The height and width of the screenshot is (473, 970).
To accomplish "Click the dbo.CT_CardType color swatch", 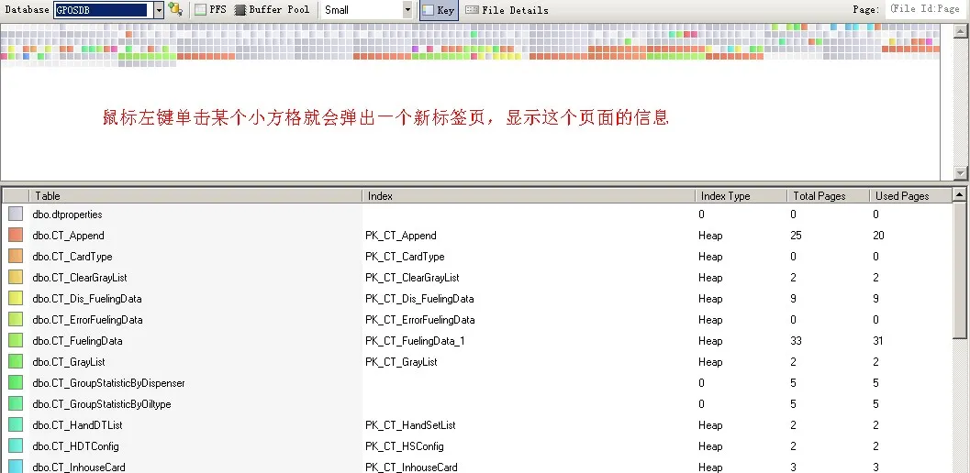I will [17, 256].
